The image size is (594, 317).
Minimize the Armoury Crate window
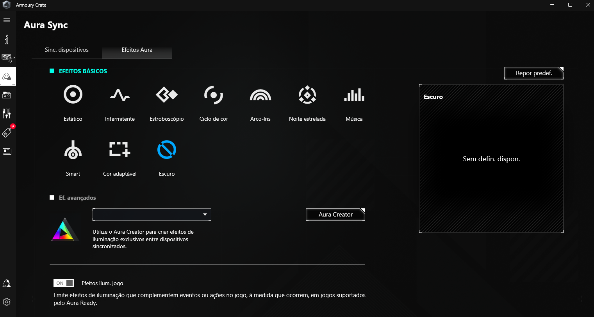tap(552, 5)
